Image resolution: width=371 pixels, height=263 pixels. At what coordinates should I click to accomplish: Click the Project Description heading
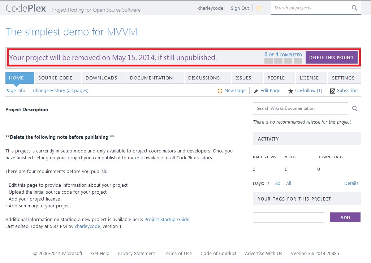coord(27,109)
